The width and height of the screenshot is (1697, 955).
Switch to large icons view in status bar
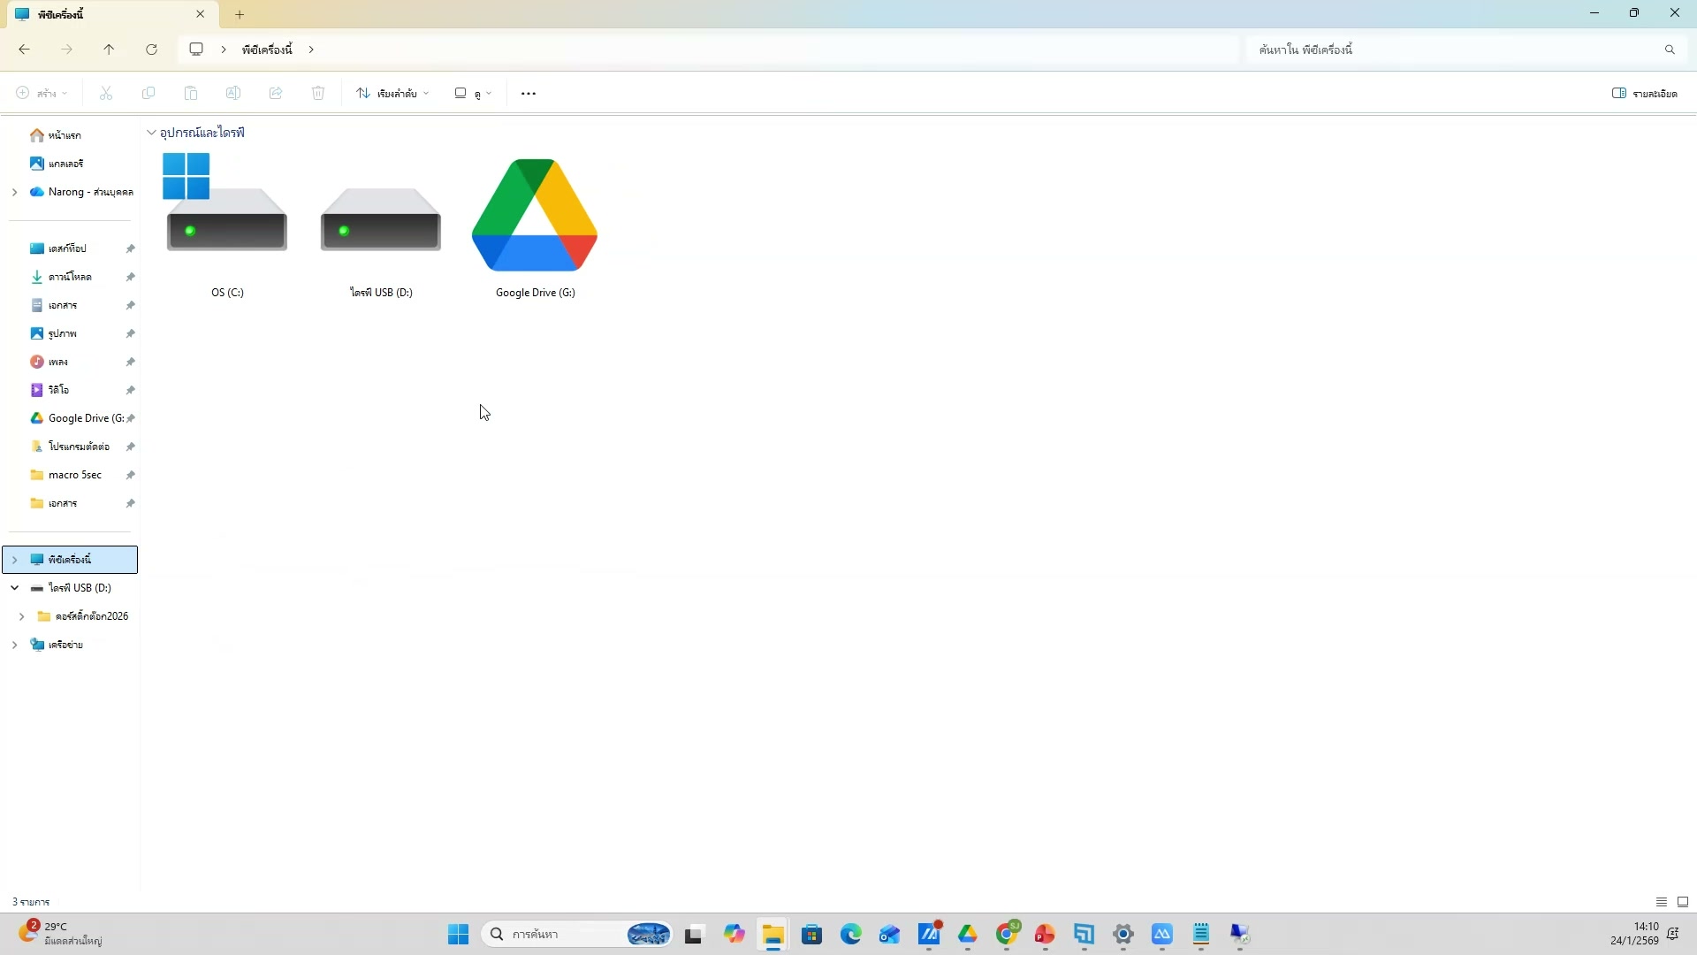tap(1682, 902)
